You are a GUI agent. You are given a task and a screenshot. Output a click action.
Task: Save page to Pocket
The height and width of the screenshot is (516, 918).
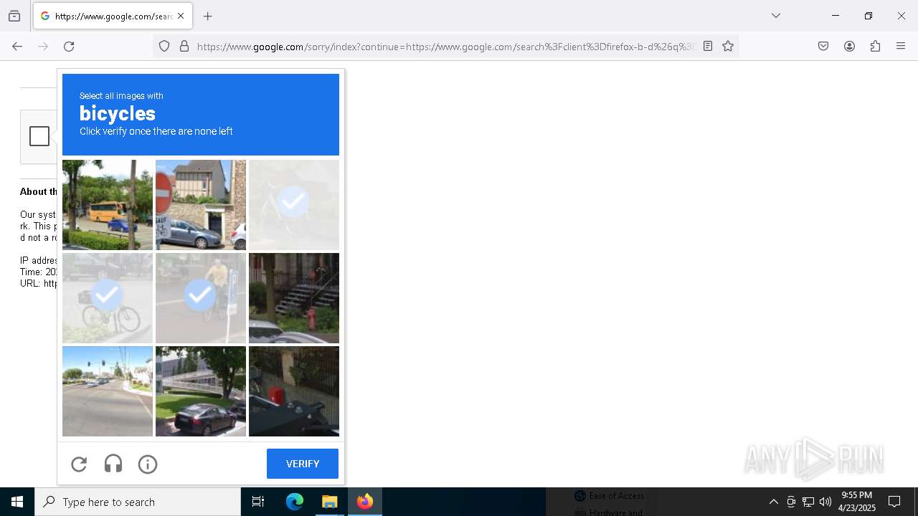823,47
